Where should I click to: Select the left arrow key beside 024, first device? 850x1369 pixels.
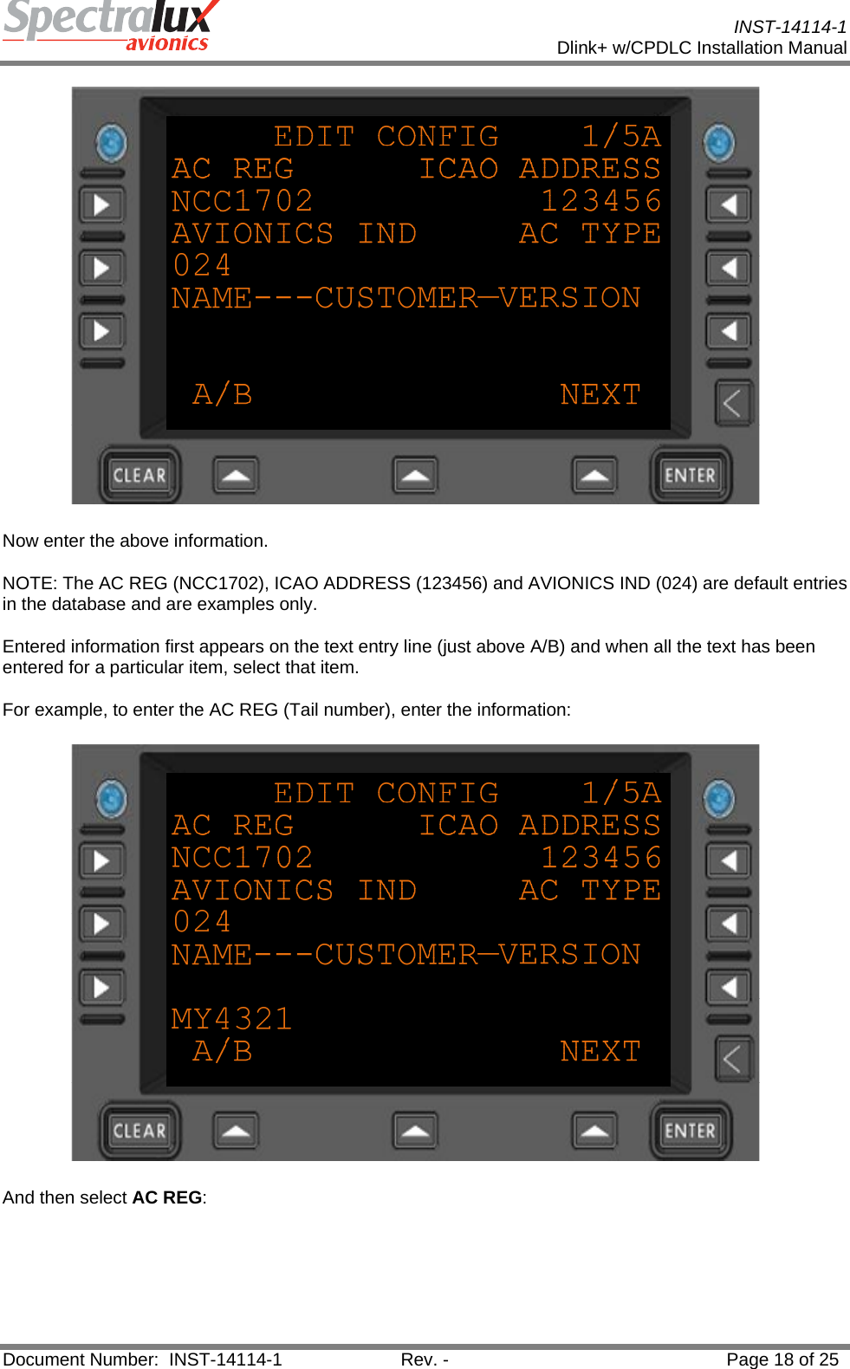click(102, 268)
